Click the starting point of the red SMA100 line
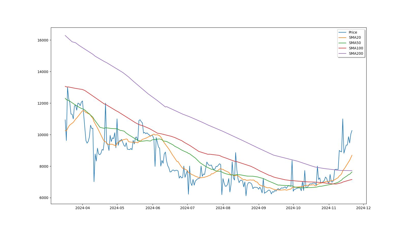The height and width of the screenshot is (229, 407). click(x=65, y=86)
